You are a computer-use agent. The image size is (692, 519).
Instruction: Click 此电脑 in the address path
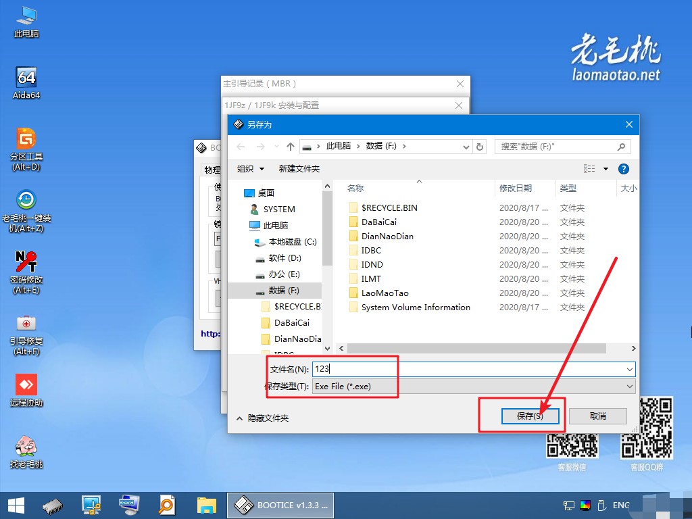coord(338,146)
